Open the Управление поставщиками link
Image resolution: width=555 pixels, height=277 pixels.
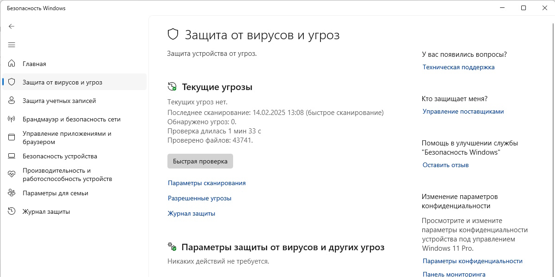tap(463, 111)
